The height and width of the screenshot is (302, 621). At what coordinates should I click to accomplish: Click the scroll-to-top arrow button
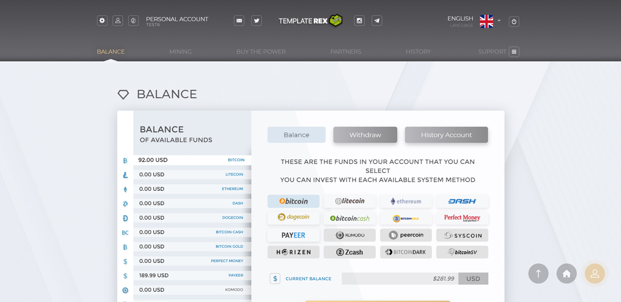538,273
